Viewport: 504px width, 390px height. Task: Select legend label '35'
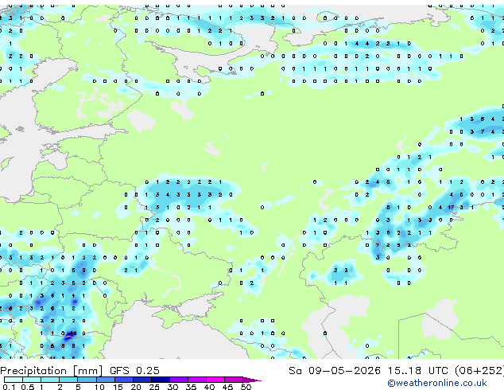pos(191,387)
